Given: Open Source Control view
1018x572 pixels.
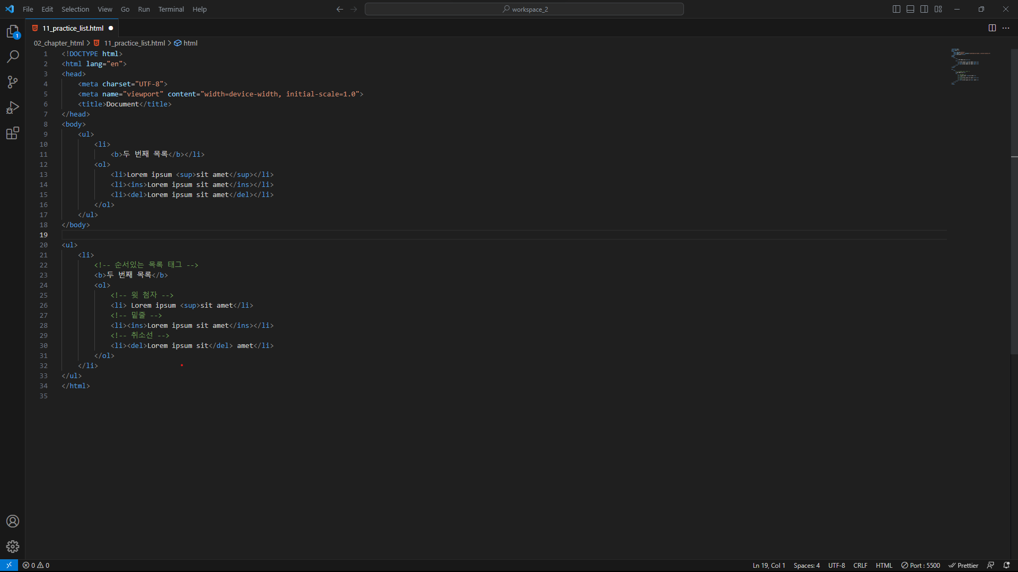Looking at the screenshot, I should point(13,82).
